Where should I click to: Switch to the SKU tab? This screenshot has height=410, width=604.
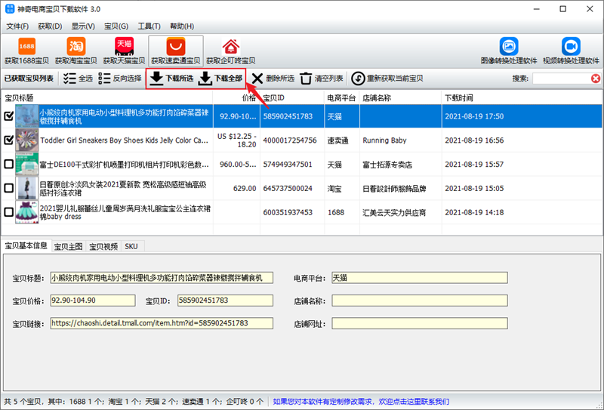click(131, 247)
